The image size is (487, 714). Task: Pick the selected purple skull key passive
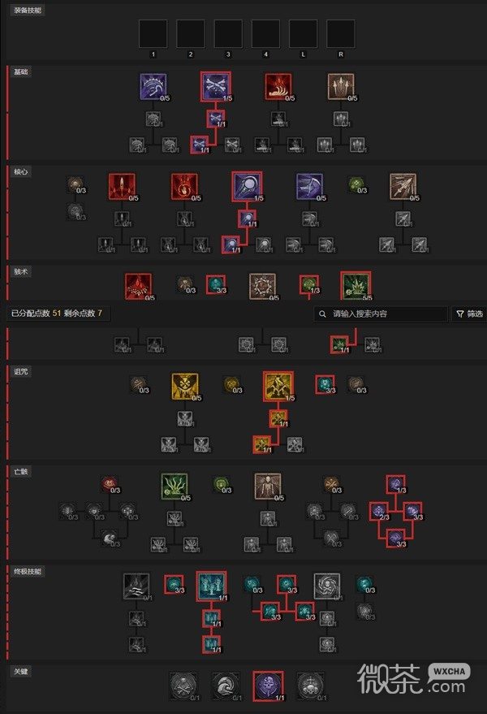pyautogui.click(x=268, y=686)
